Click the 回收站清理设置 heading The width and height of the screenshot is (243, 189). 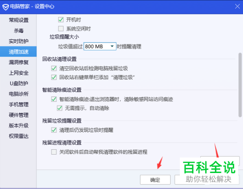59,59
